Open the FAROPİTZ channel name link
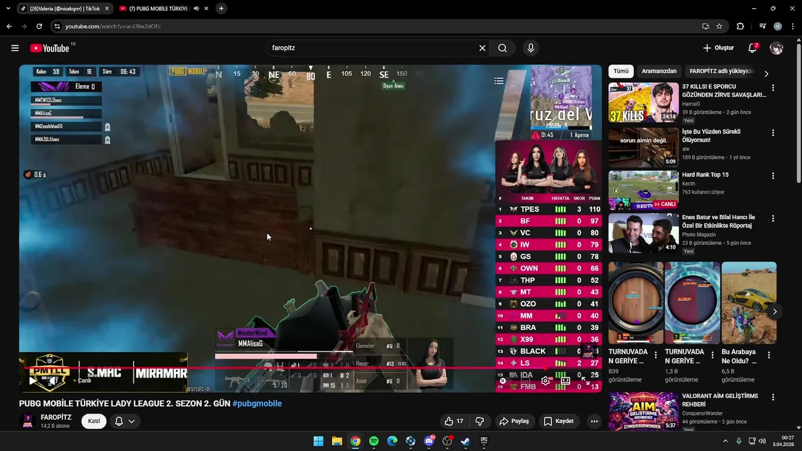 [x=56, y=417]
